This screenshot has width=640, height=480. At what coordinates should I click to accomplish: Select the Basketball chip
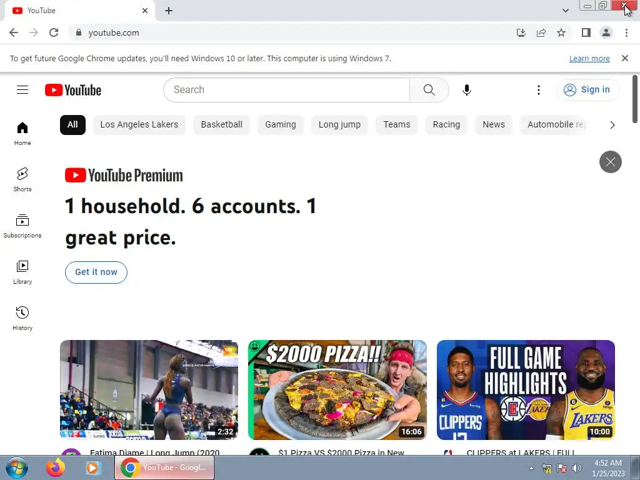point(222,125)
